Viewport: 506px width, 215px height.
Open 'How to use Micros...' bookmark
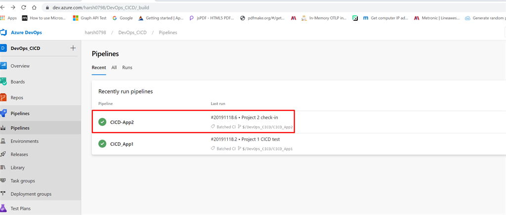pyautogui.click(x=43, y=18)
